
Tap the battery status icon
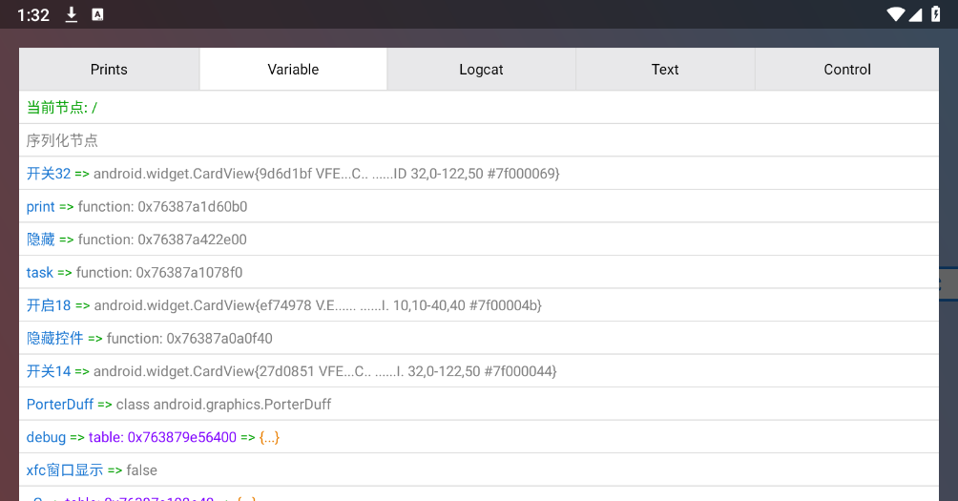936,14
